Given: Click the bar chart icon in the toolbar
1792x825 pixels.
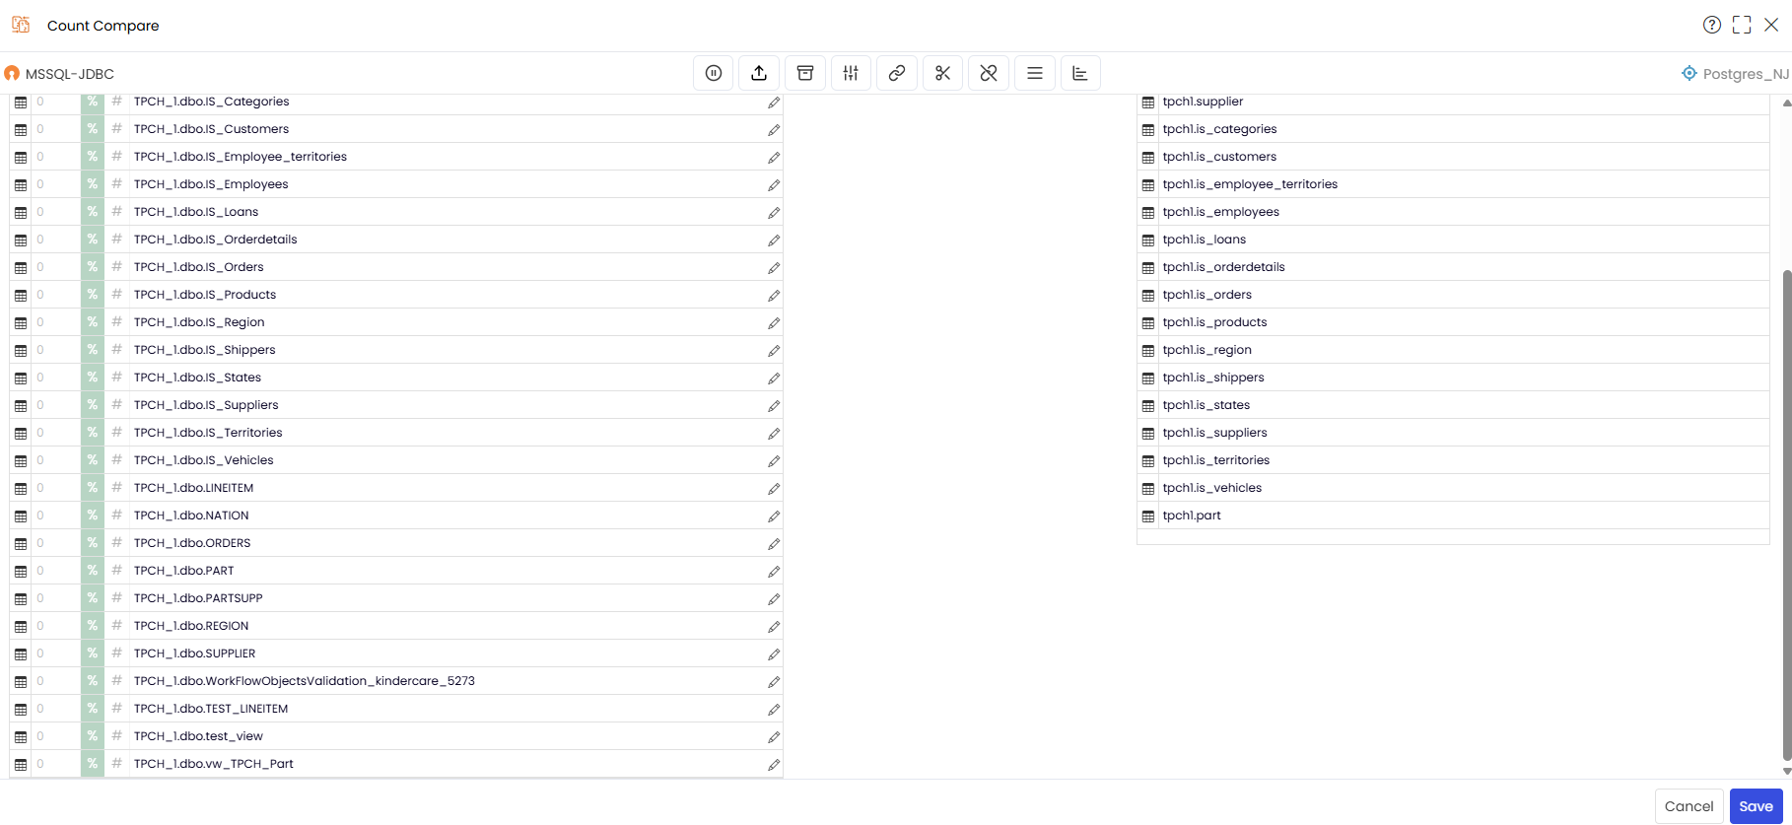Looking at the screenshot, I should (1080, 73).
